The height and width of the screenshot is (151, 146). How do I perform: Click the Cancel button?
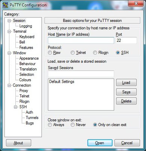click(127, 143)
